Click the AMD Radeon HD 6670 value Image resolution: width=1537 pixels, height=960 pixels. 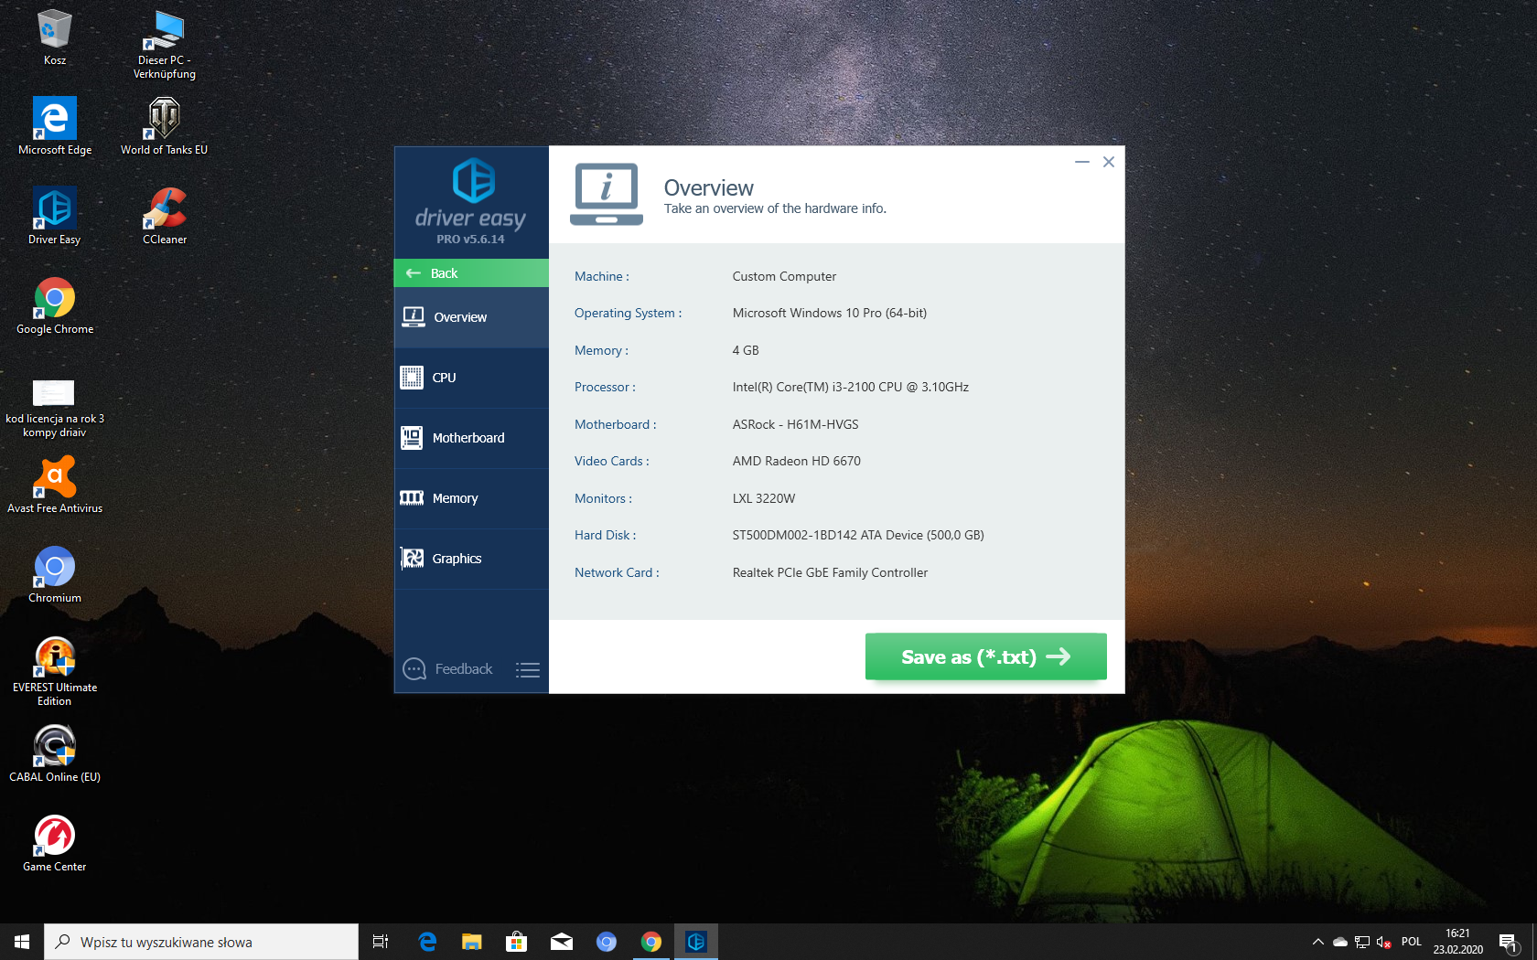(x=797, y=461)
